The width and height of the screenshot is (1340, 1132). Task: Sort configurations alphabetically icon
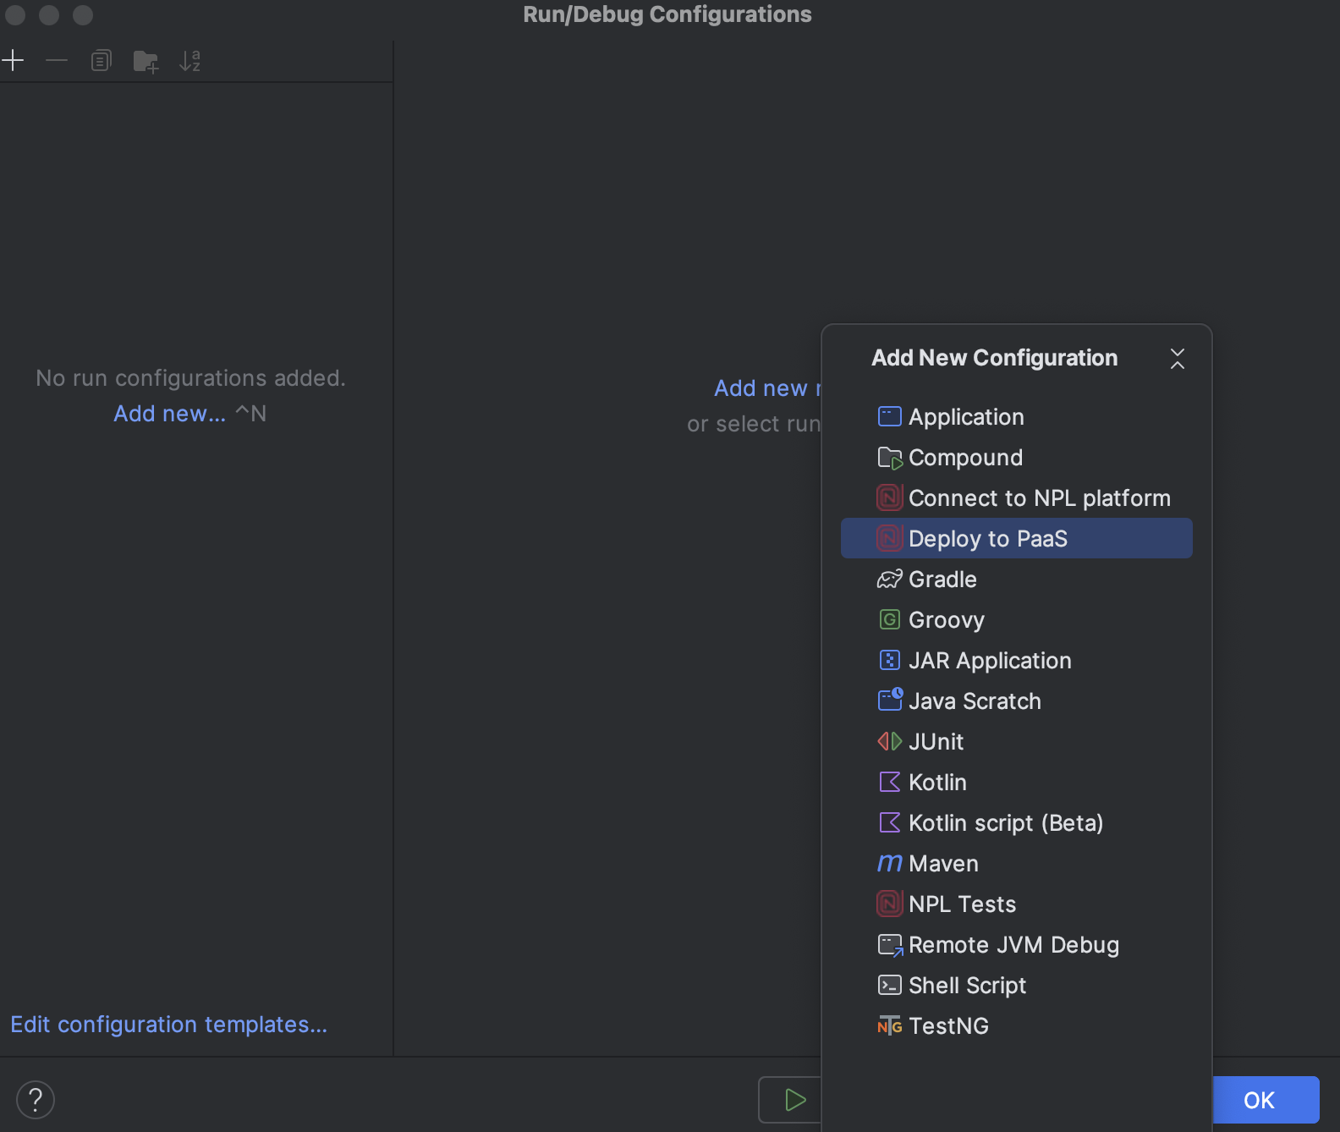[189, 61]
